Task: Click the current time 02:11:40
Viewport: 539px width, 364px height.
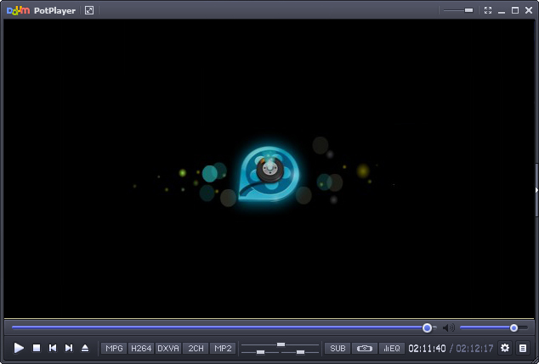Action: [x=427, y=349]
